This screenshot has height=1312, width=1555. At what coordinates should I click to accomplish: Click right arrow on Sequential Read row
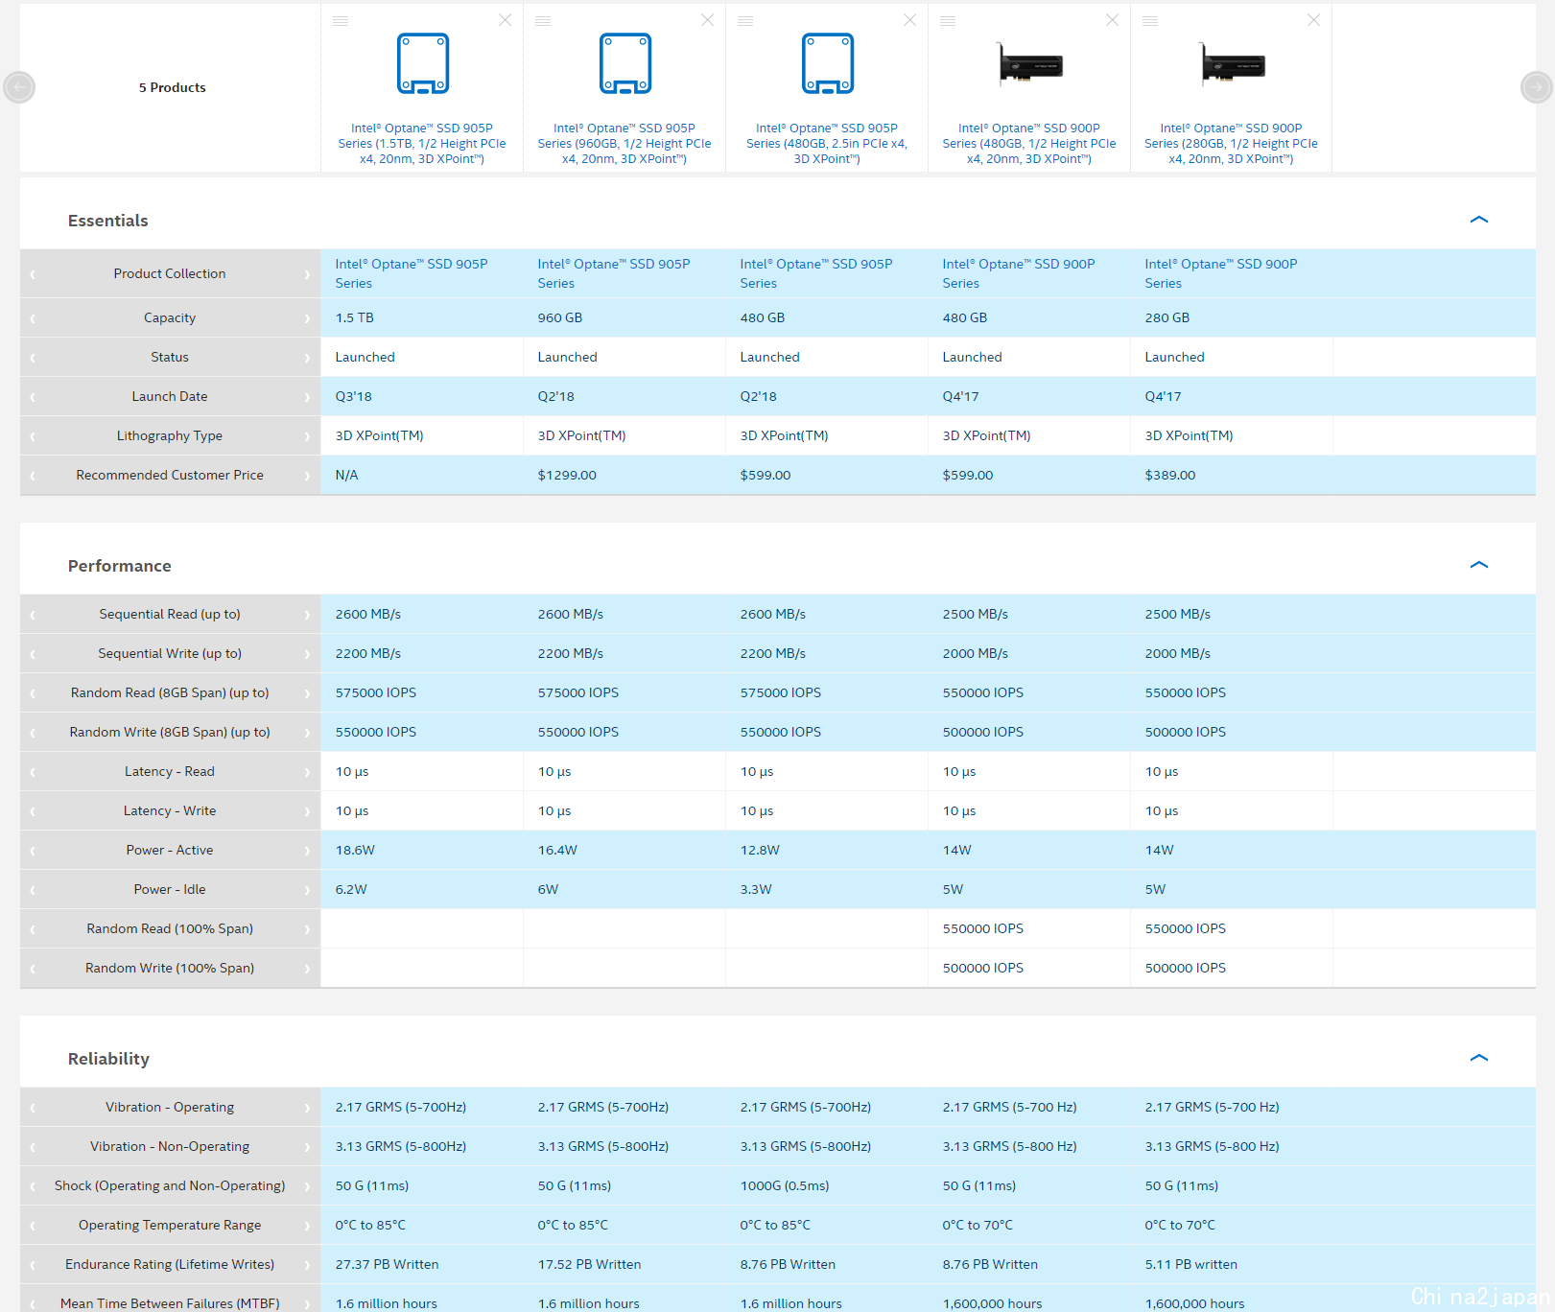tap(307, 615)
